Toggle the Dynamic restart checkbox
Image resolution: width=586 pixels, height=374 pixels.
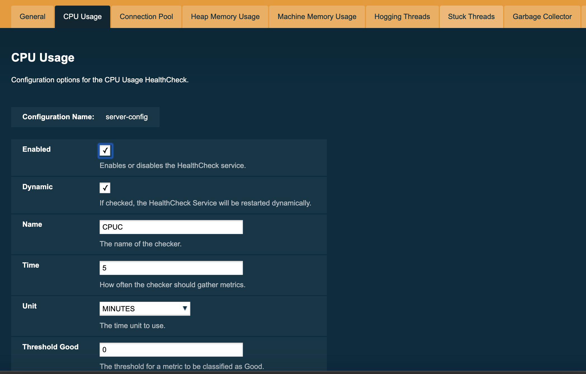click(x=105, y=188)
